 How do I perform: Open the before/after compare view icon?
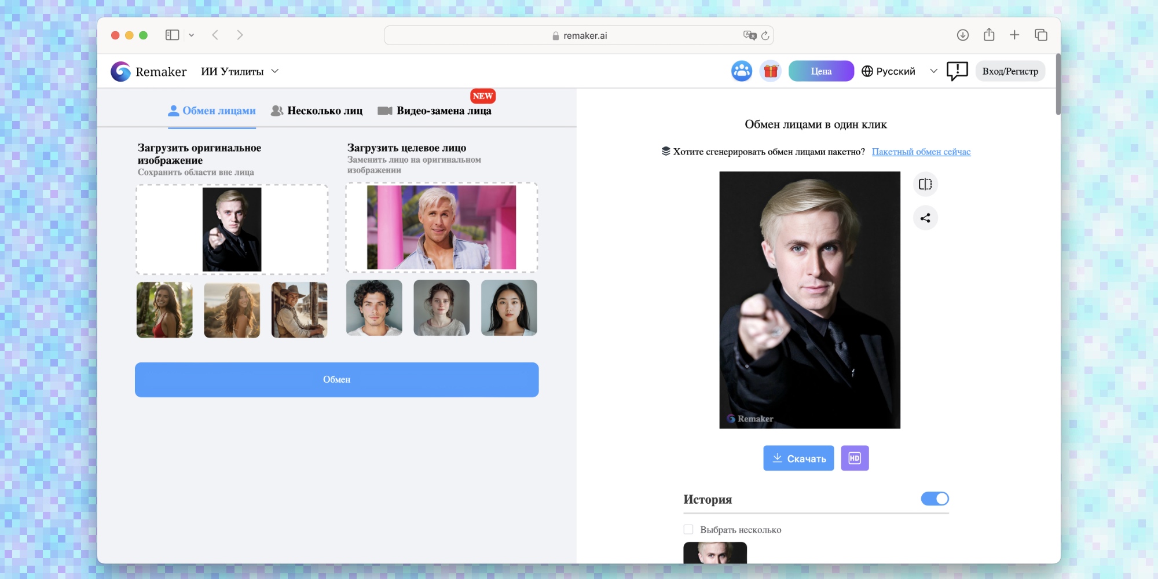pyautogui.click(x=925, y=184)
